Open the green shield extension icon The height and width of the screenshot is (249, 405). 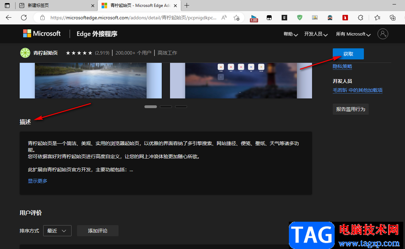pos(300,18)
